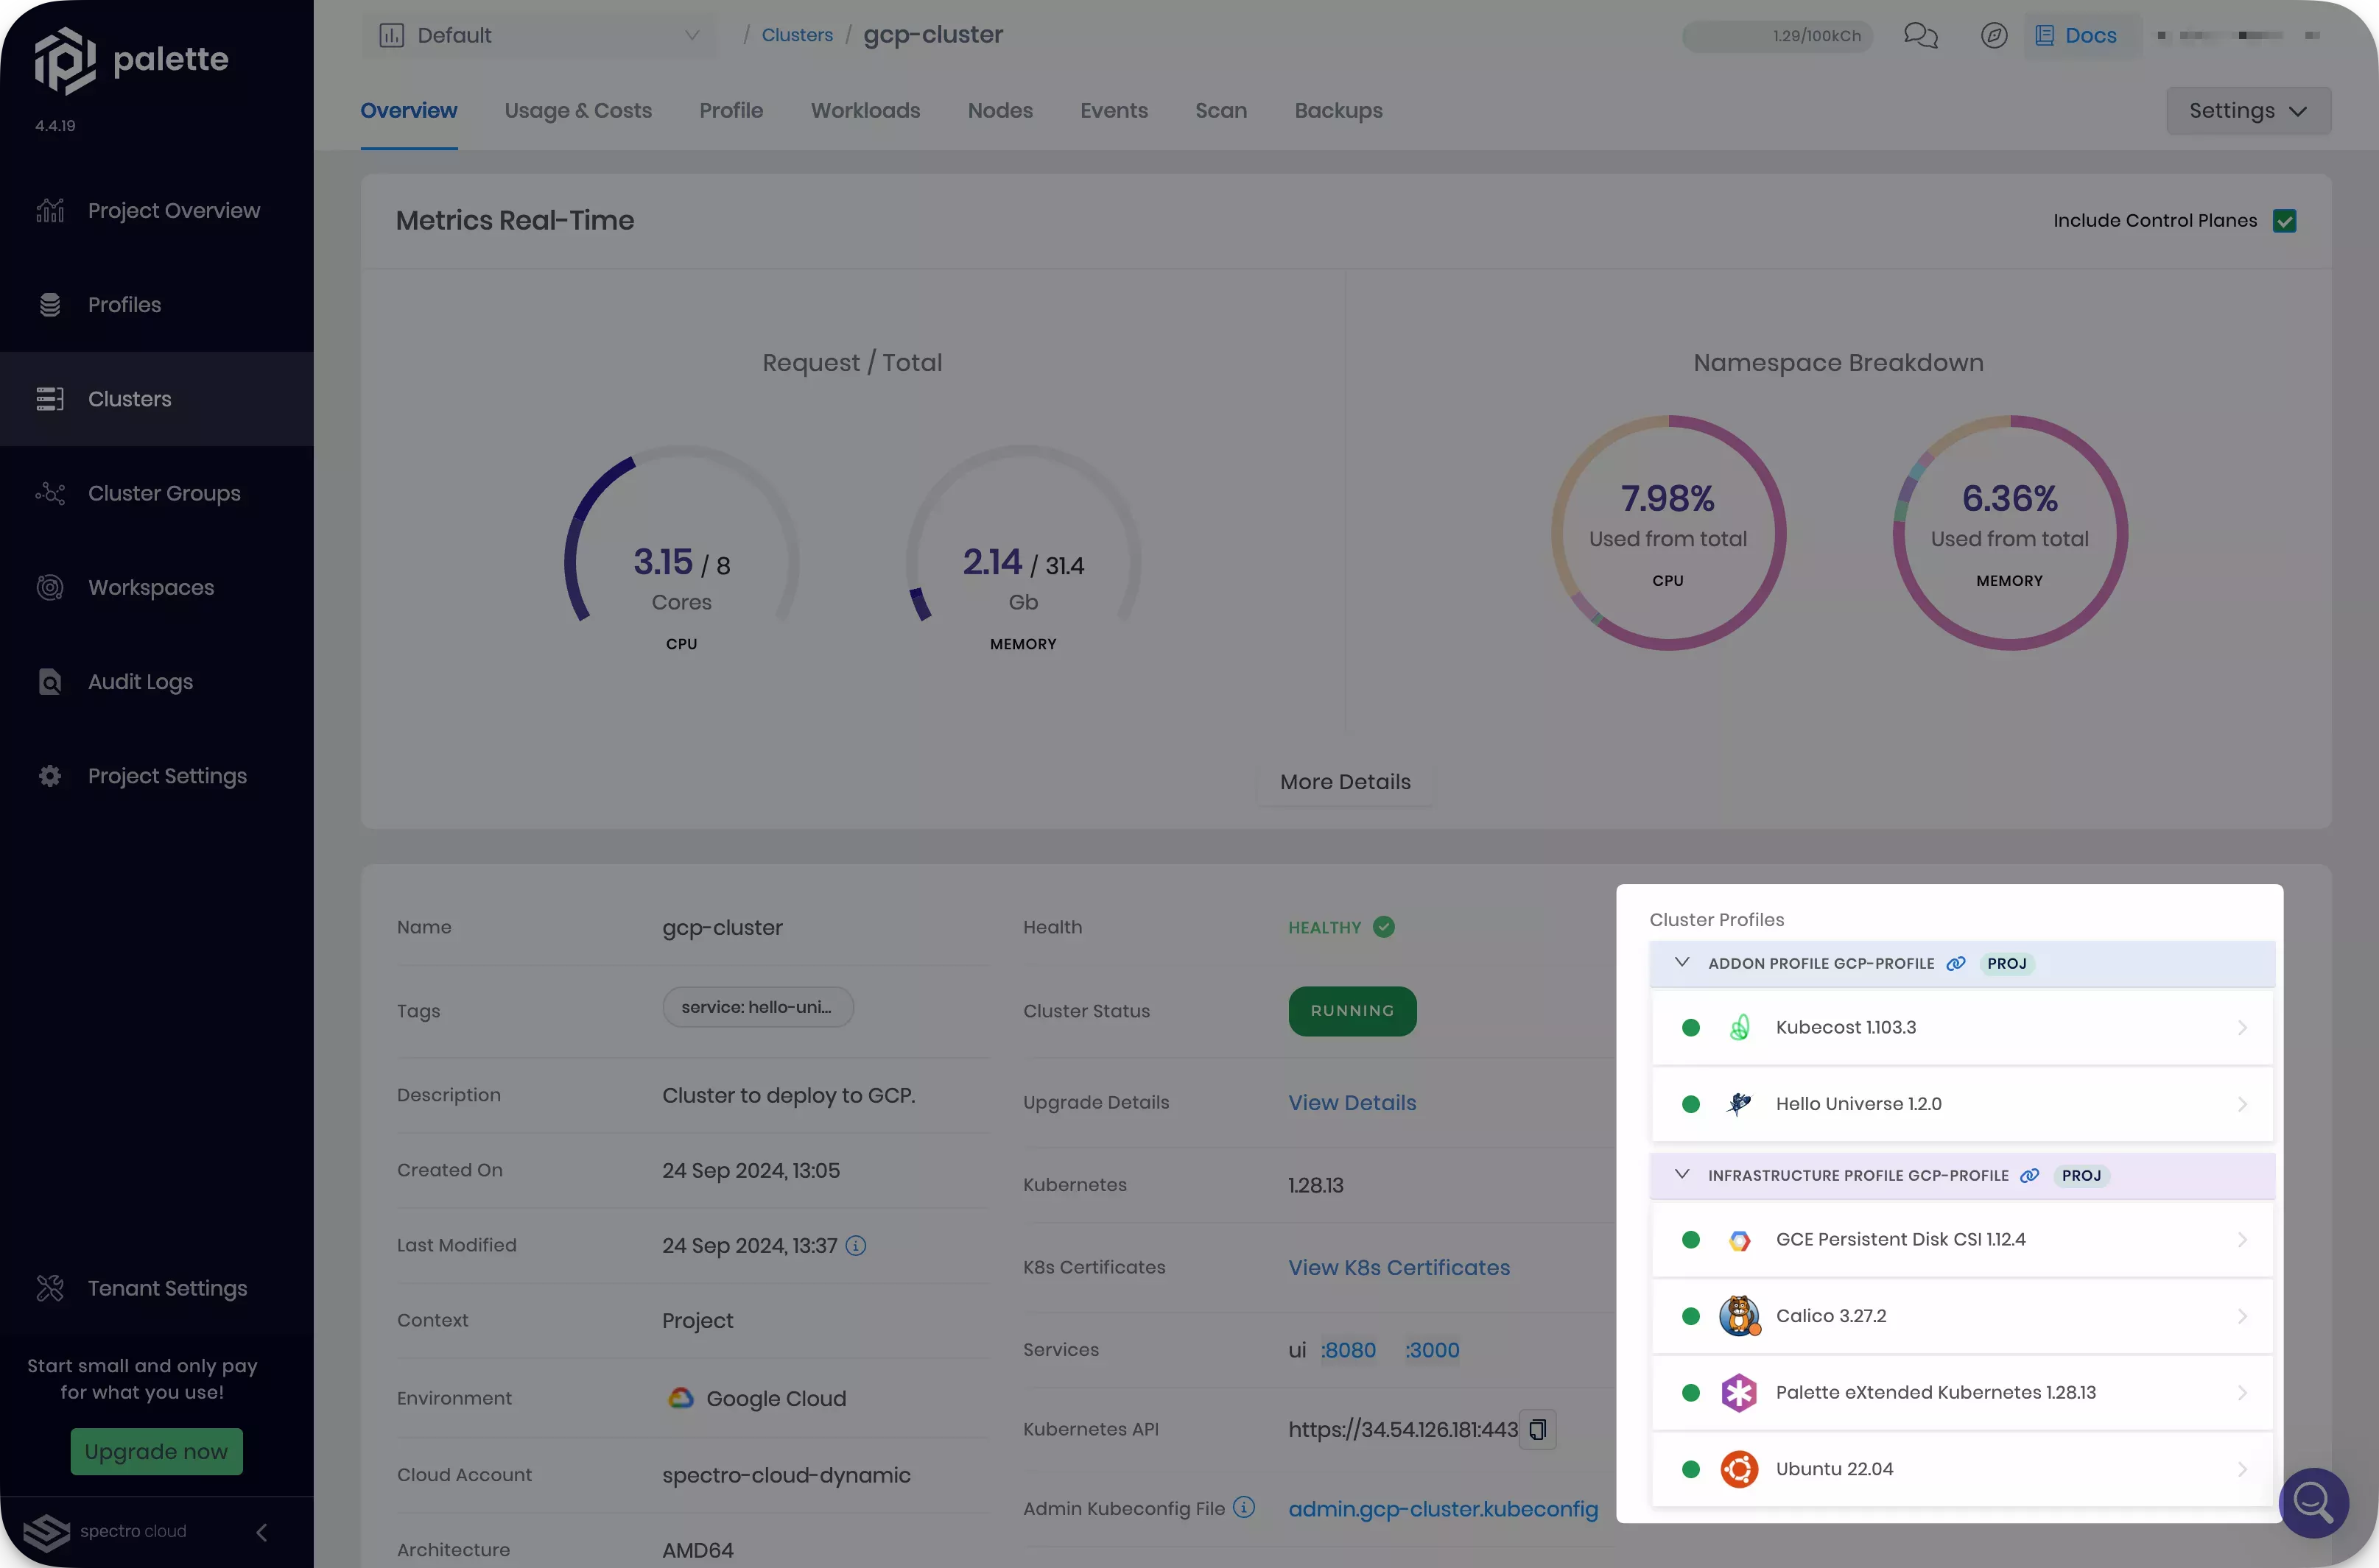Click the CPU usage gauge slider area
This screenshot has width=2379, height=1568.
pos(681,543)
